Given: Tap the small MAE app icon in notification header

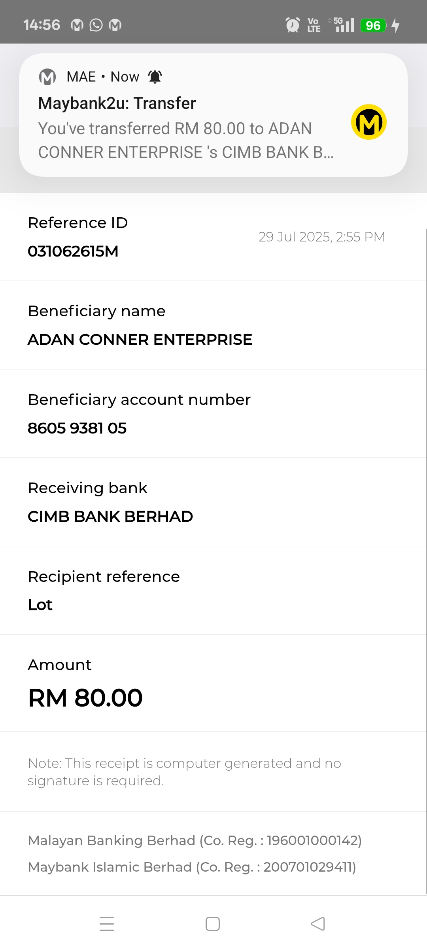Looking at the screenshot, I should (47, 77).
